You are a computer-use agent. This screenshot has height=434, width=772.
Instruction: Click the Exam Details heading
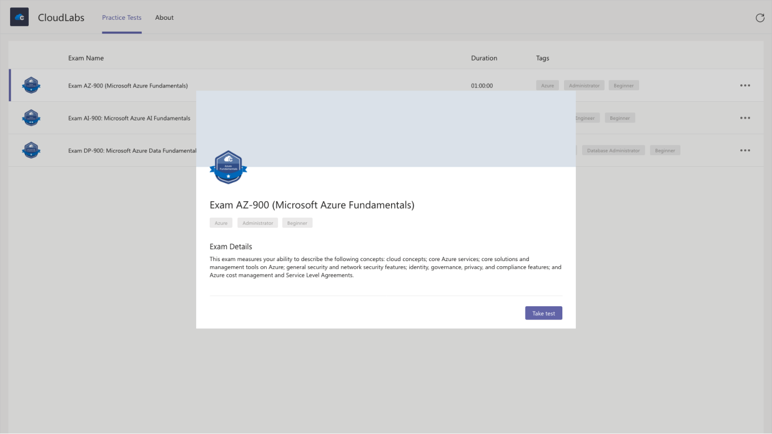pos(231,247)
